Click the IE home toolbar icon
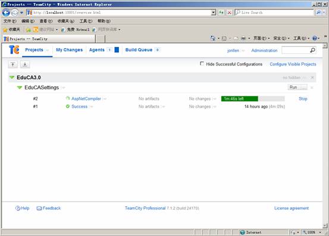Screen dimensions: 329x236 tap(213, 38)
